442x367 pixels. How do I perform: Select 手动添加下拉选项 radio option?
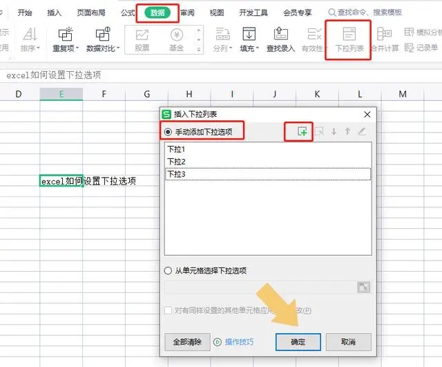coord(199,132)
